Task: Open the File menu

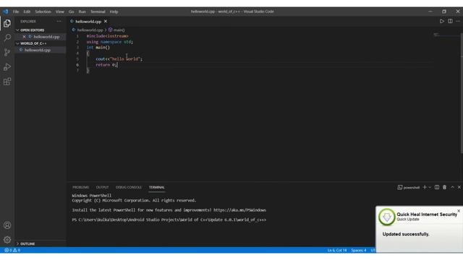Action: point(16,12)
